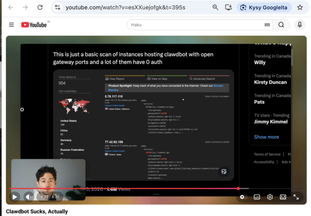Click the image edit icon on the screenshot
The width and height of the screenshot is (311, 216).
(224, 172)
